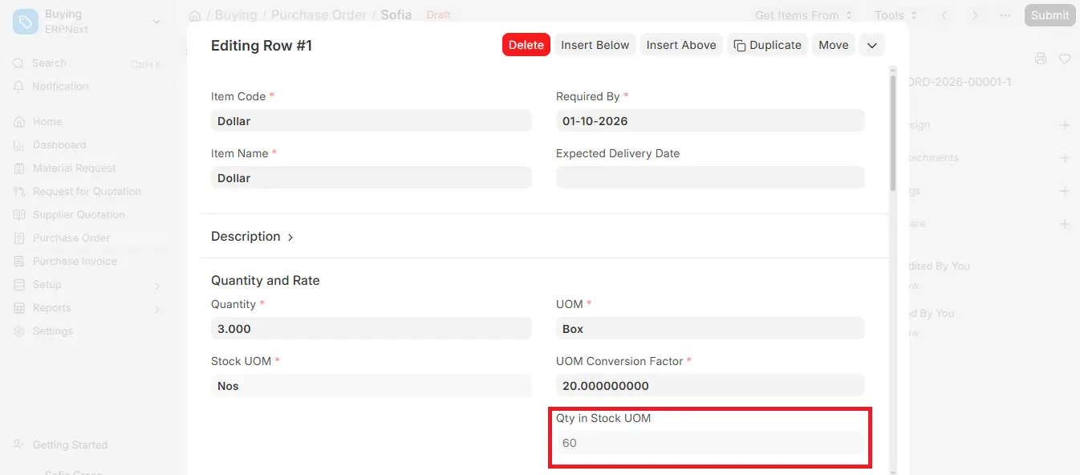Delete the row being edited
Image resolution: width=1080 pixels, height=475 pixels.
526,45
